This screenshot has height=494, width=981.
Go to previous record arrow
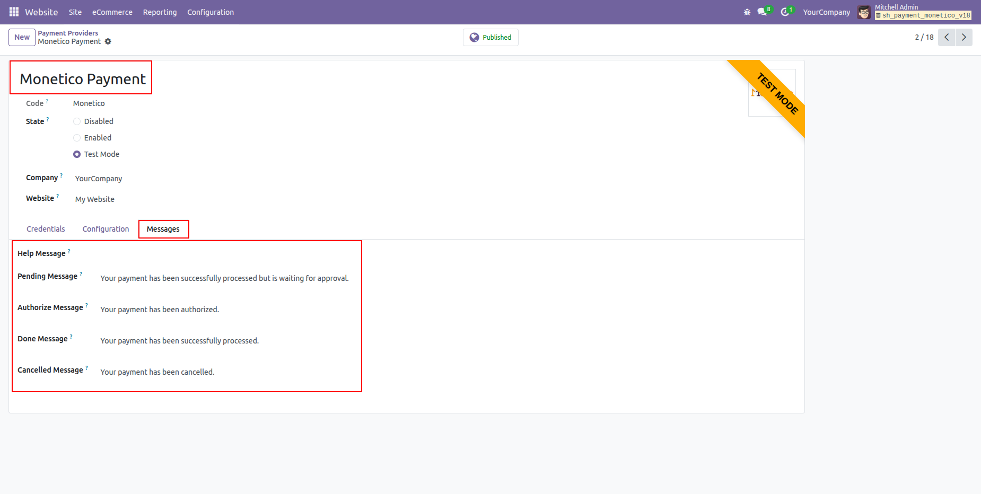pyautogui.click(x=947, y=37)
